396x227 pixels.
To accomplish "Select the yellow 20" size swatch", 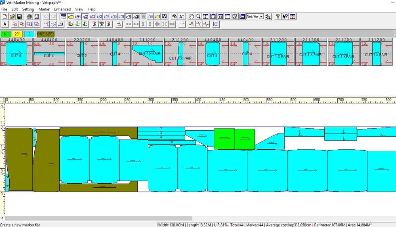I will coord(17,34).
